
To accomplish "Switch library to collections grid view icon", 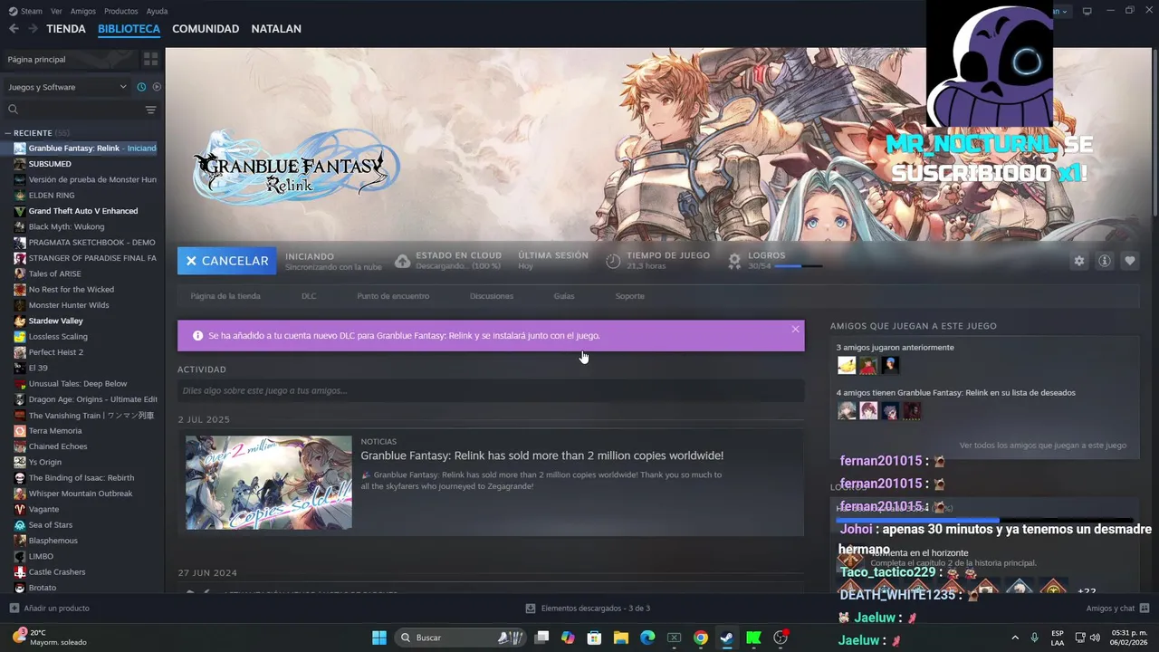I will coord(150,59).
